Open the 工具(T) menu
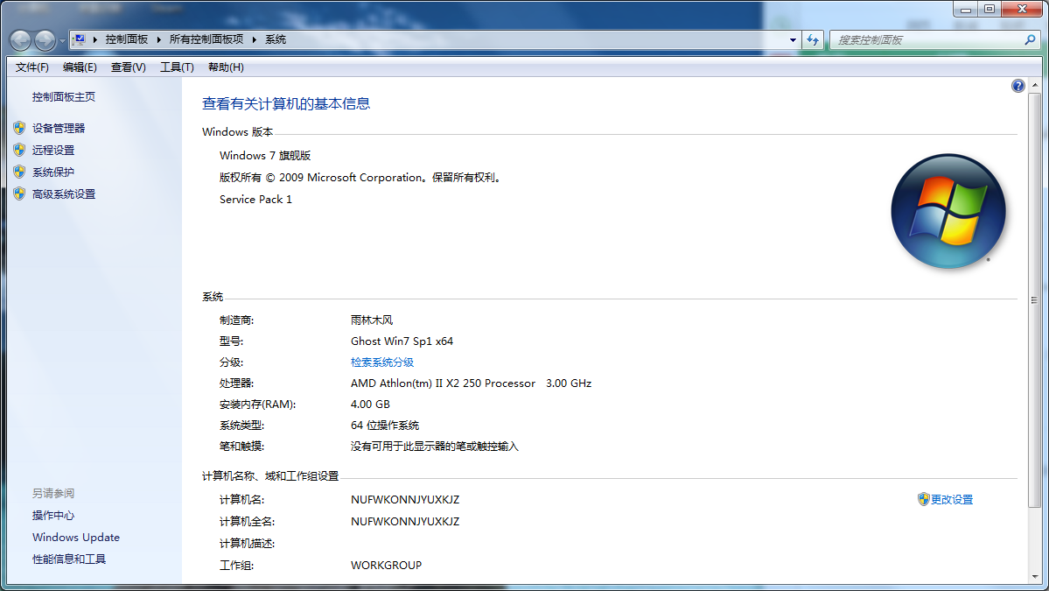This screenshot has width=1049, height=591. [177, 67]
